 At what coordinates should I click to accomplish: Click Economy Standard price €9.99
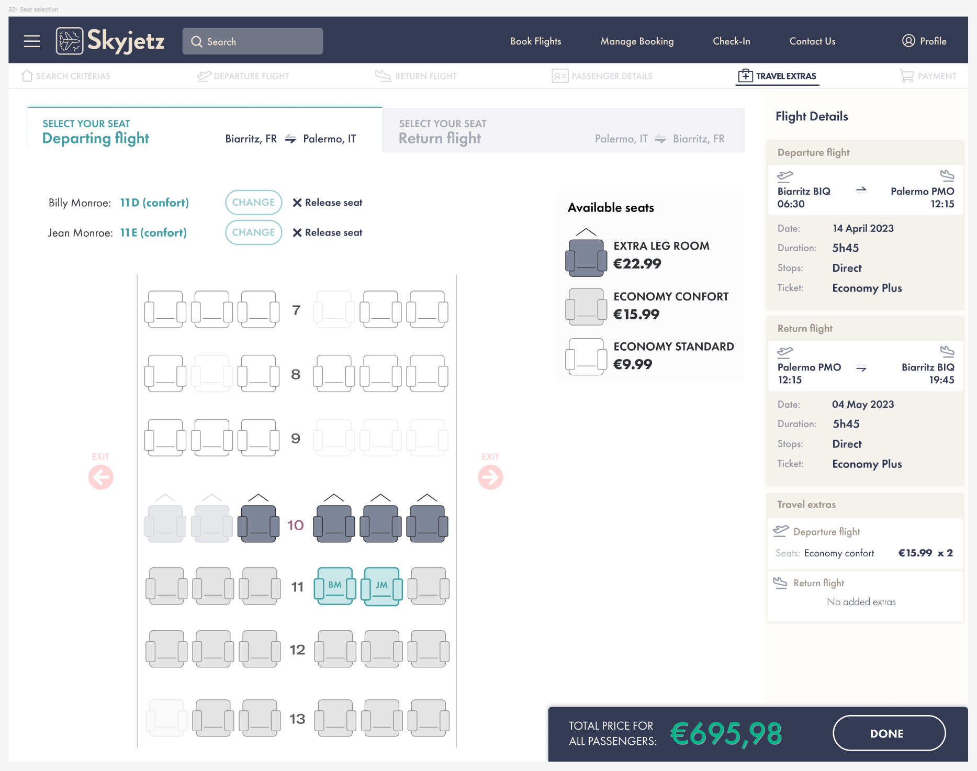633,364
